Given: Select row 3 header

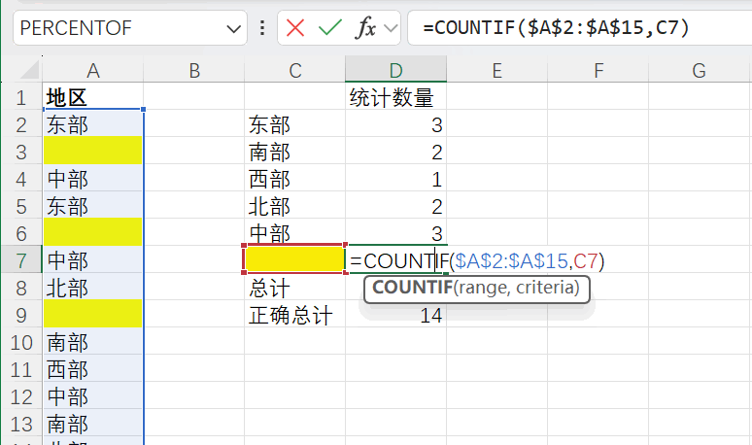Looking at the screenshot, I should coord(21,152).
